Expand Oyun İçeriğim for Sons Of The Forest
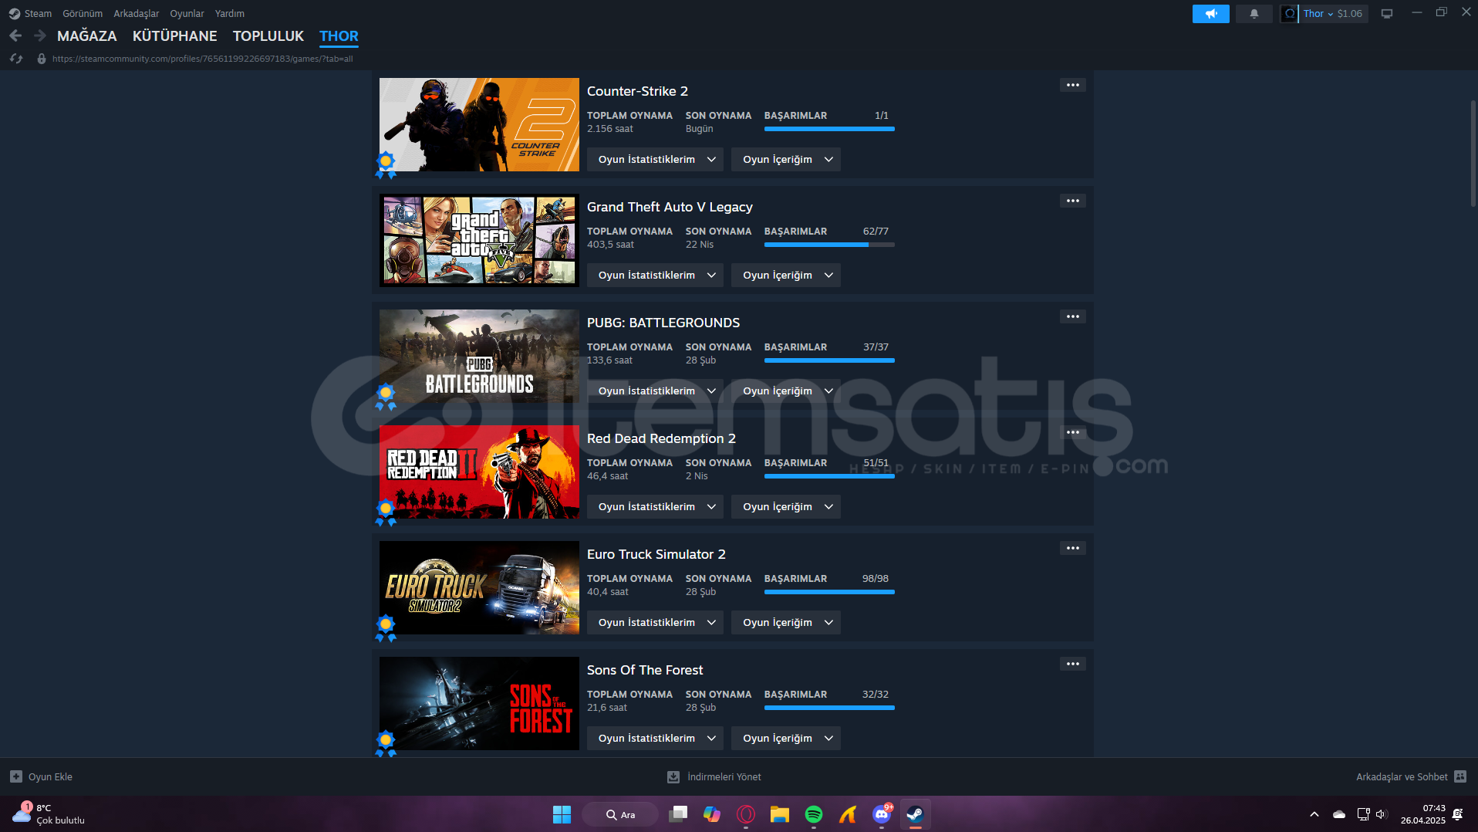This screenshot has width=1478, height=832. 786,738
